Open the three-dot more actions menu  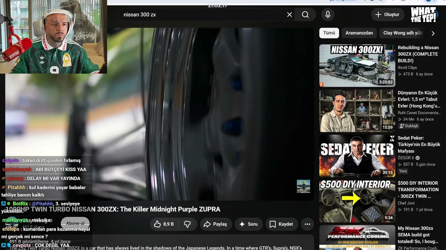tap(307, 224)
